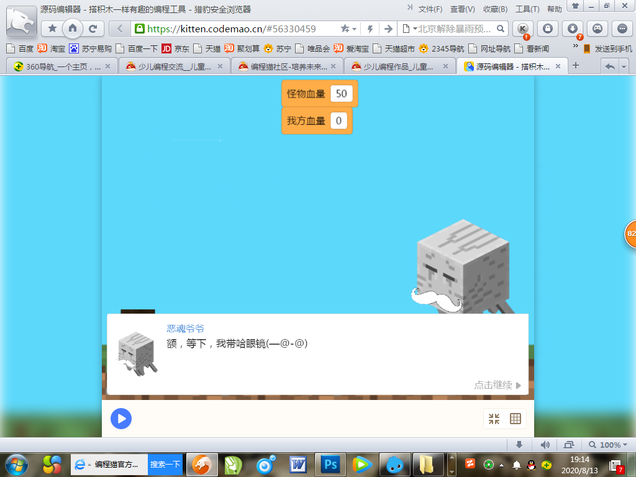This screenshot has width=636, height=477.
Task: Click the K security icon with alert
Action: tap(523, 29)
